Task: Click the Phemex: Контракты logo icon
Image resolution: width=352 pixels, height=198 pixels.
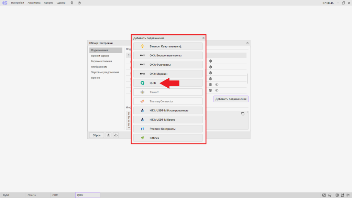Action: tap(142, 129)
